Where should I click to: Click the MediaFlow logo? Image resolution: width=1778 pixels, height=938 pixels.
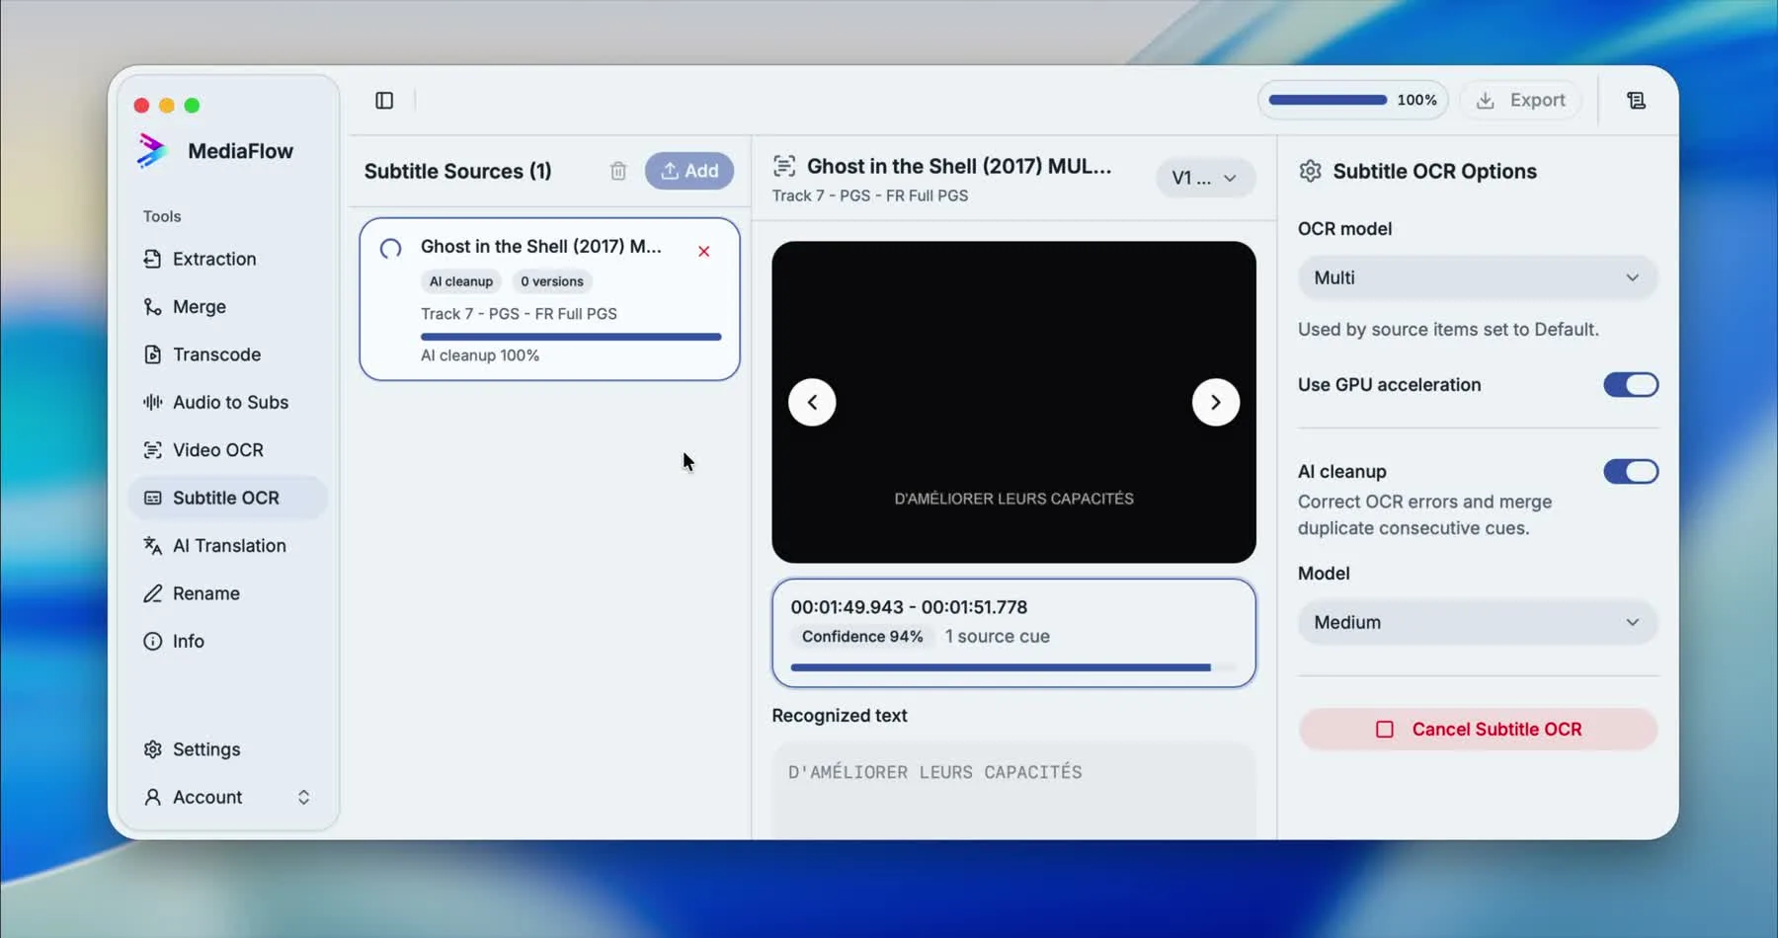pos(151,151)
